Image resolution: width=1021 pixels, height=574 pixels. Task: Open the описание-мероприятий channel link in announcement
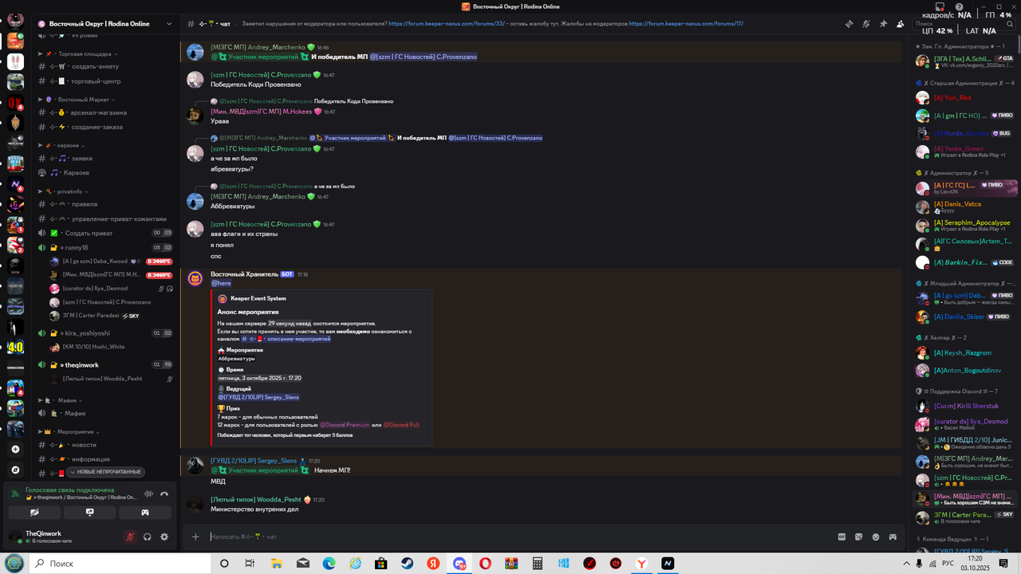click(286, 339)
